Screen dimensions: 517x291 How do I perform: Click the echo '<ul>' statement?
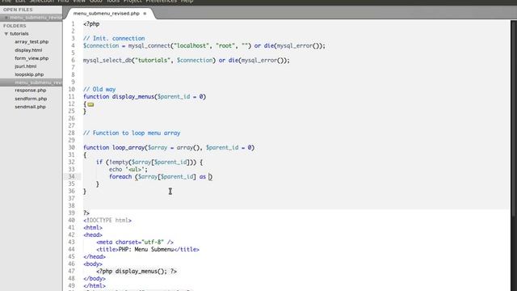pyautogui.click(x=128, y=169)
